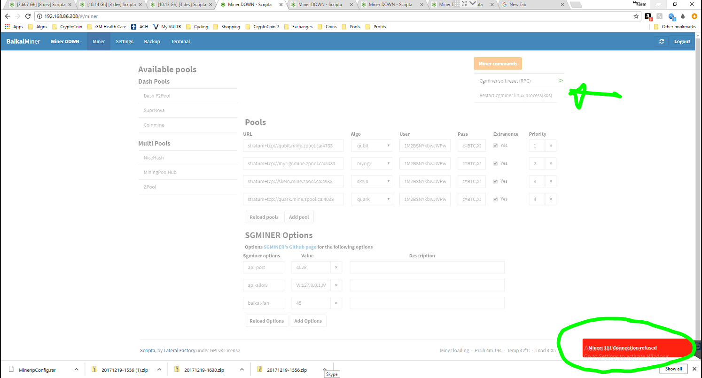Click Show all downloads button

[673, 369]
